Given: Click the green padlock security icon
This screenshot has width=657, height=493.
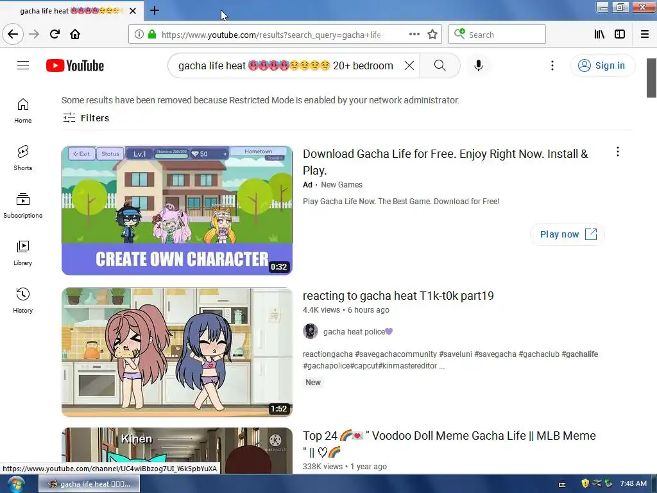Looking at the screenshot, I should click(151, 35).
